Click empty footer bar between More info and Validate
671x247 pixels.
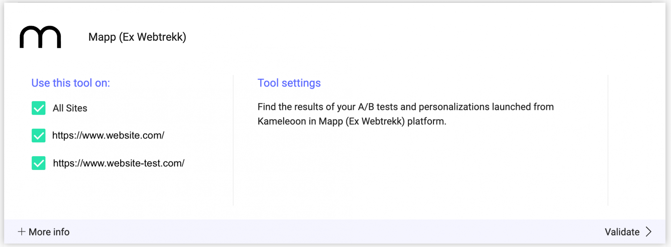click(x=335, y=232)
